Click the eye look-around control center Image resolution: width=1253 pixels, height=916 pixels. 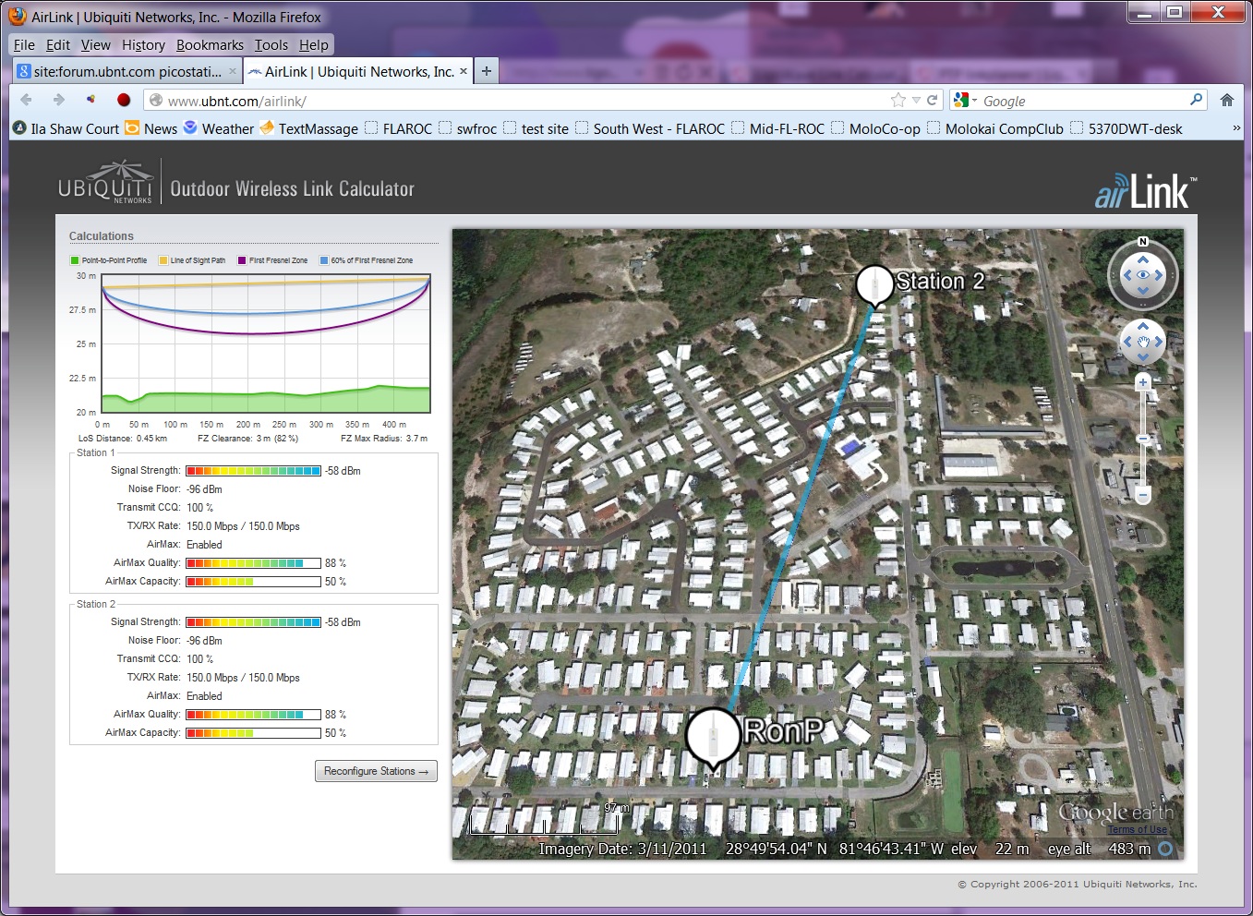(x=1143, y=275)
